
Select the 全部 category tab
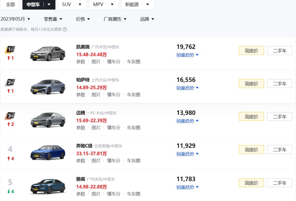pos(10,4)
